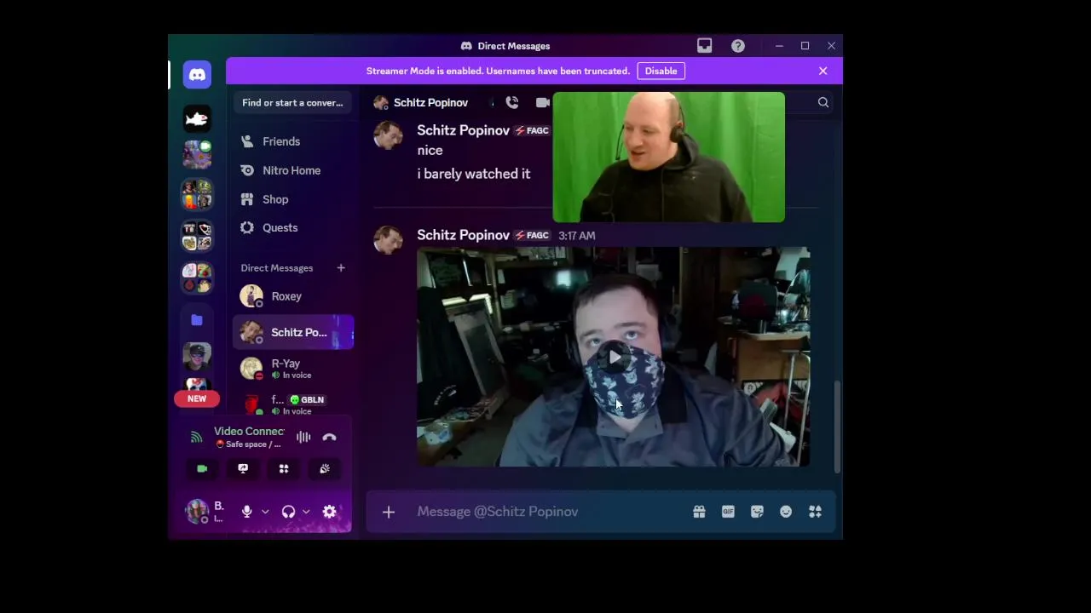Open the server folder icon in sidebar
Image resolution: width=1091 pixels, height=613 pixels.
point(197,319)
